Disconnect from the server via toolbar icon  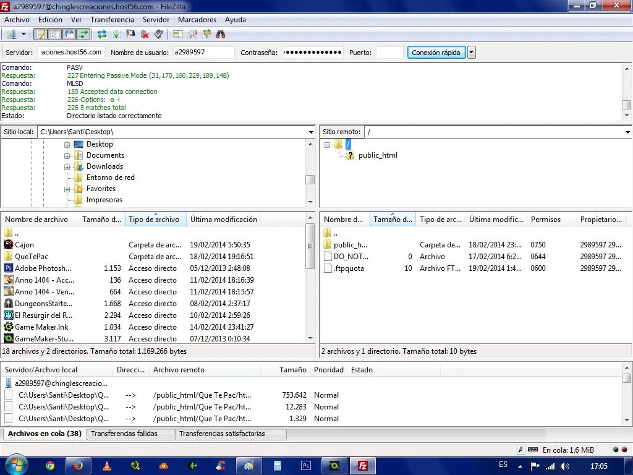[145, 35]
